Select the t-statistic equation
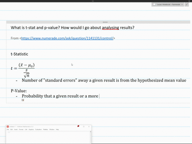The width and height of the screenshot is (192, 144). (23, 70)
